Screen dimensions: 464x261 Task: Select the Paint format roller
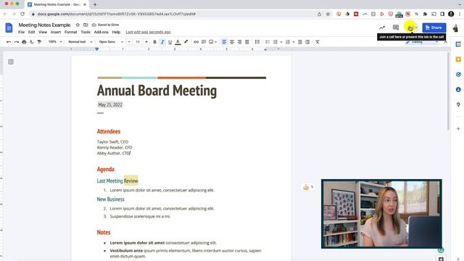39,42
